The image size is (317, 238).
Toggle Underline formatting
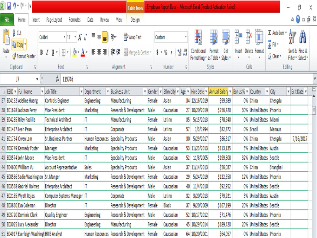[x=53, y=52]
